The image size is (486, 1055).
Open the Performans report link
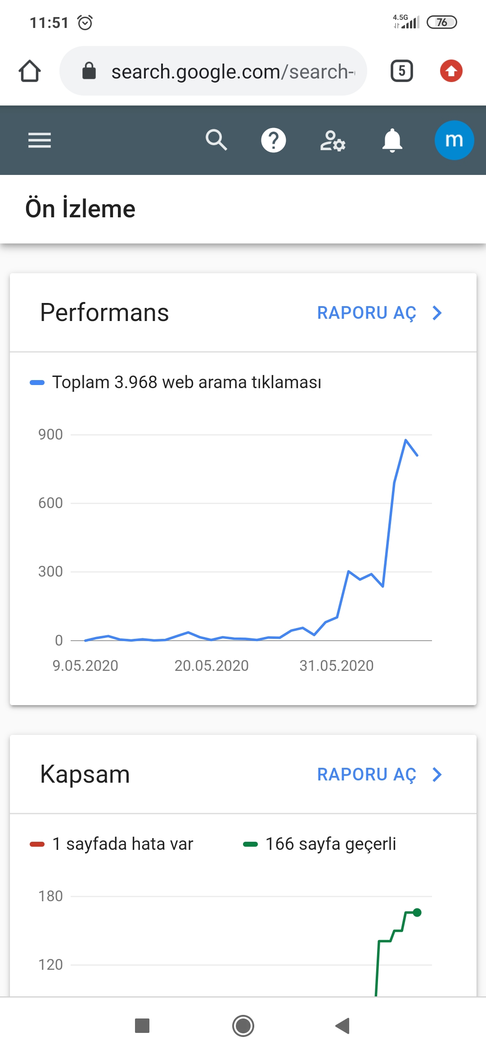coord(367,313)
